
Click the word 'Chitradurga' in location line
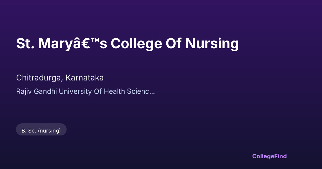tap(39, 78)
